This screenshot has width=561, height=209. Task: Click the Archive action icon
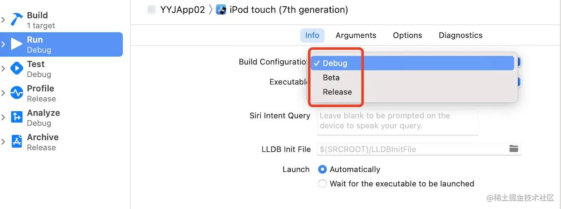tap(16, 142)
